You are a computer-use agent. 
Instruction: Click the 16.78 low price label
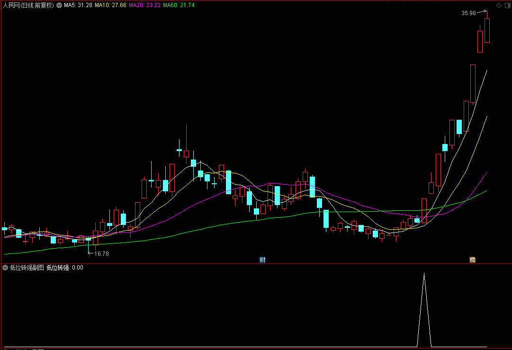tap(101, 254)
